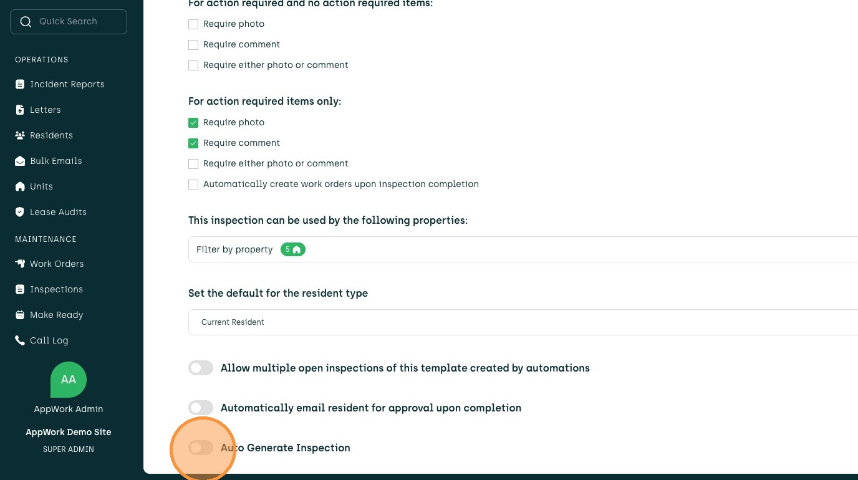This screenshot has width=858, height=480.
Task: Click the Call Log phone icon
Action: pyautogui.click(x=20, y=340)
